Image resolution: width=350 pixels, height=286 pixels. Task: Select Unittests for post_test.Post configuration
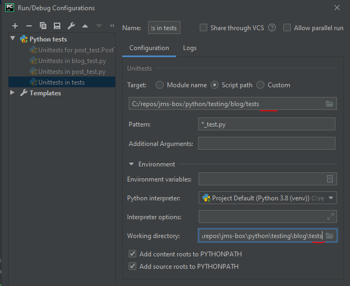pos(62,50)
